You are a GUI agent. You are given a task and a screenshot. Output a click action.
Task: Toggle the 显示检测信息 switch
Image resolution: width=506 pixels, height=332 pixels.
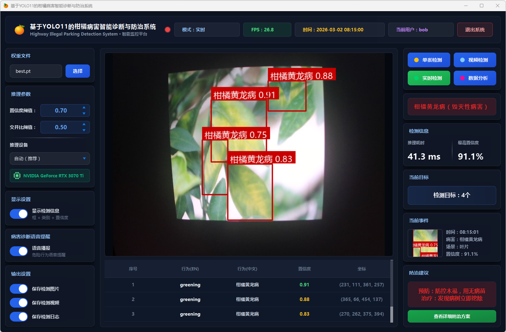pos(19,214)
